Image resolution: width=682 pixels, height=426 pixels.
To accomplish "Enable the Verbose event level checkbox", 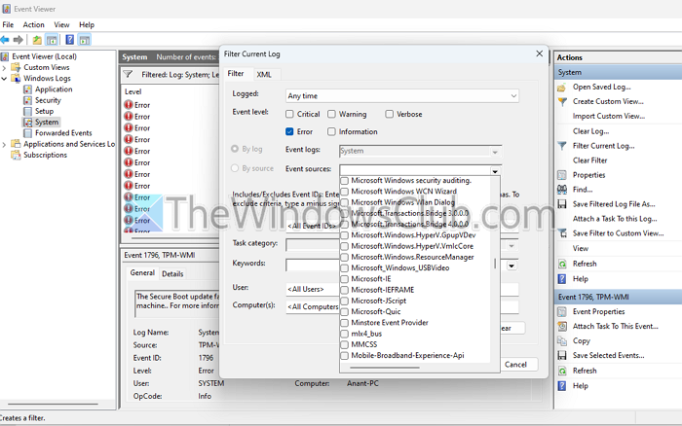I will pos(389,114).
